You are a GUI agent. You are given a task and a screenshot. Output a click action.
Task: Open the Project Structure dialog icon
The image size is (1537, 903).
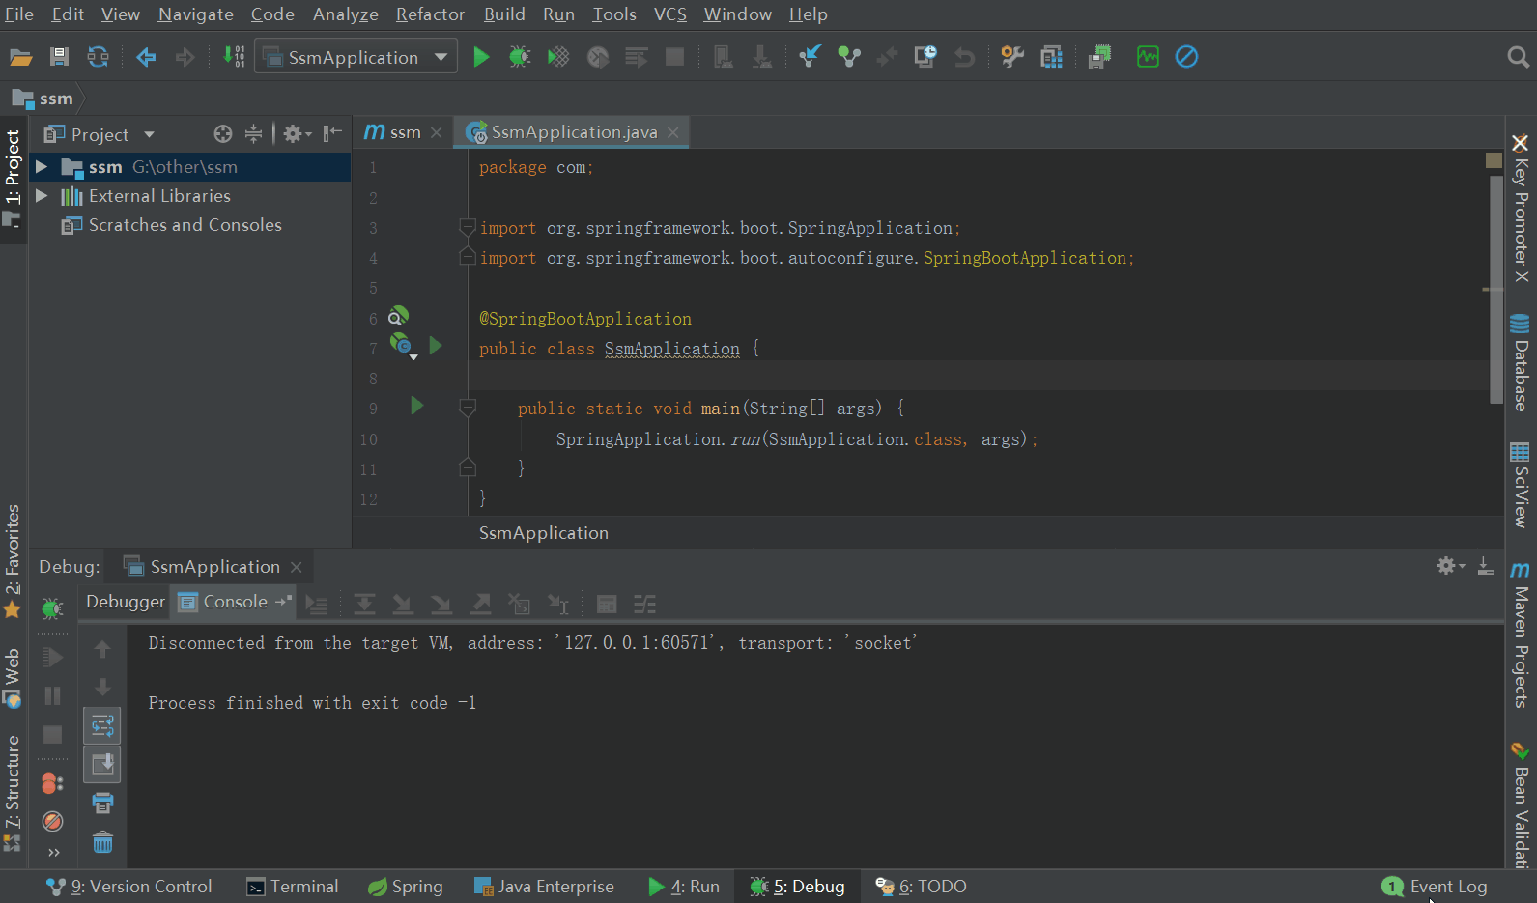(x=1051, y=57)
